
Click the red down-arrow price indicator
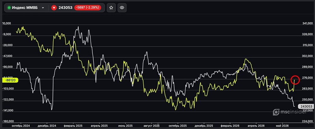54,8
